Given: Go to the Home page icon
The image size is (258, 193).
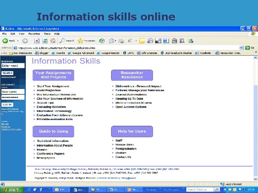Looking at the screenshot, I should [x=53, y=41].
